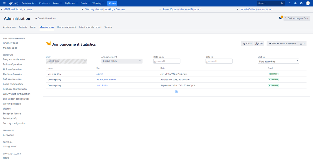The width and height of the screenshot is (313, 159).
Task: Click page 1 pagination indicator
Action: (176, 92)
